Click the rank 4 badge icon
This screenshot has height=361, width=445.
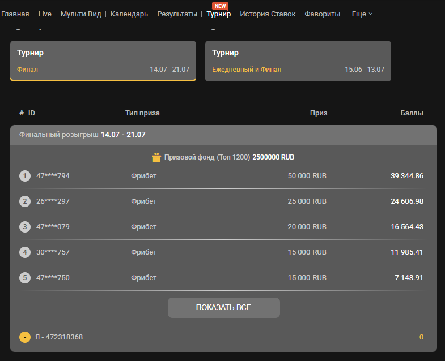[x=25, y=252]
